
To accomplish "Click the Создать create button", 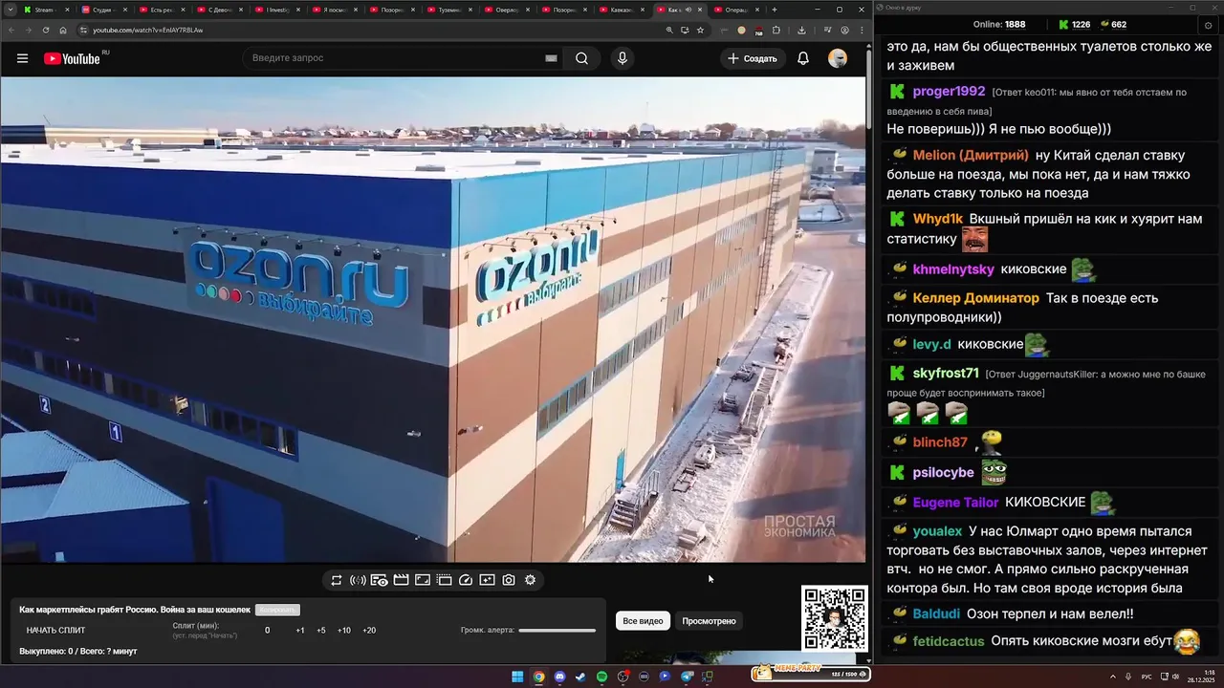I will pos(753,58).
